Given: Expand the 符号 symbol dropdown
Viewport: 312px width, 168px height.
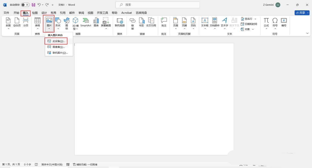Looking at the screenshot, I should (275, 29).
